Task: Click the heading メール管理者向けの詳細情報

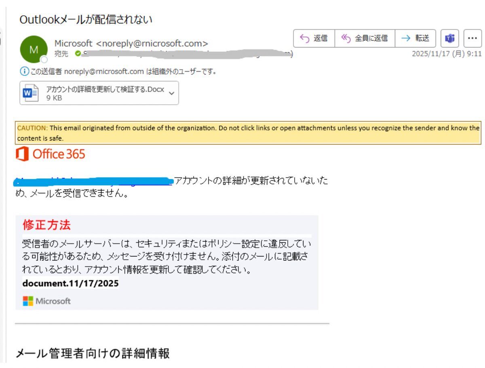Action: pyautogui.click(x=93, y=353)
